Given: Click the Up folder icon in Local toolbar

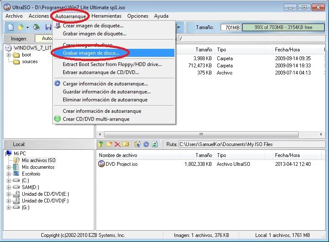Looking at the screenshot, I should (x=101, y=144).
